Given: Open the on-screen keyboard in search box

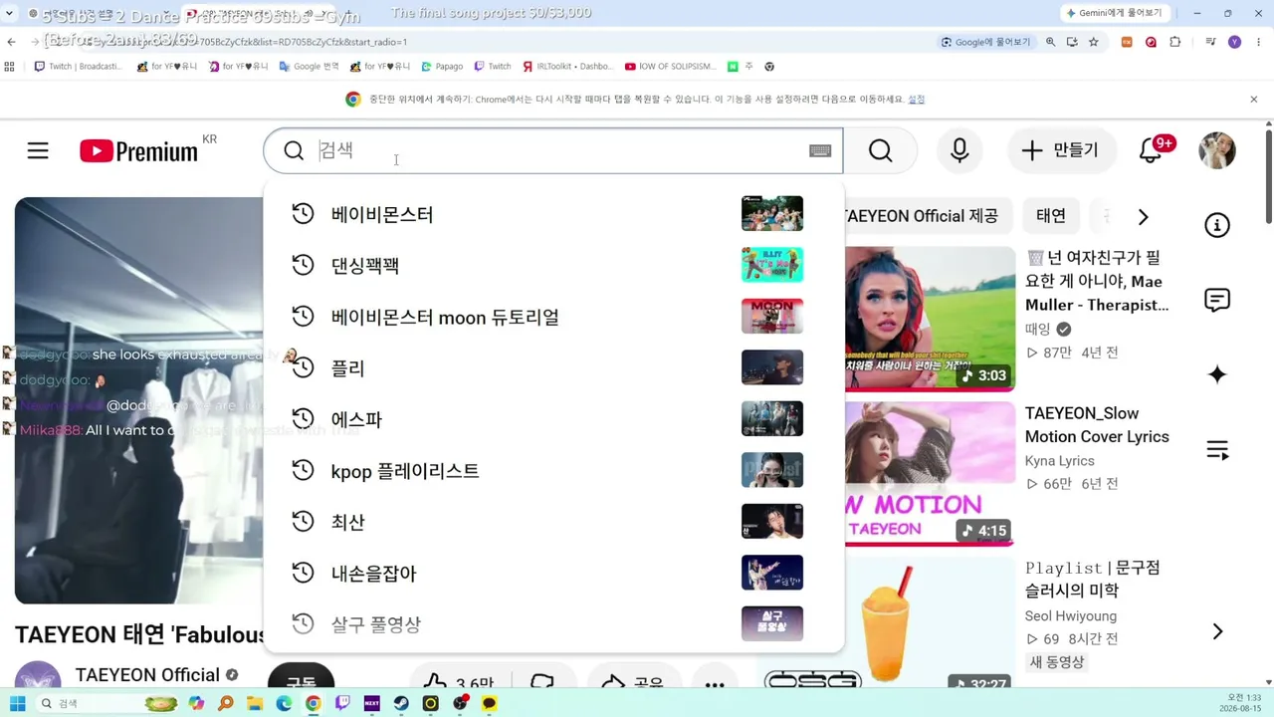Looking at the screenshot, I should [820, 150].
